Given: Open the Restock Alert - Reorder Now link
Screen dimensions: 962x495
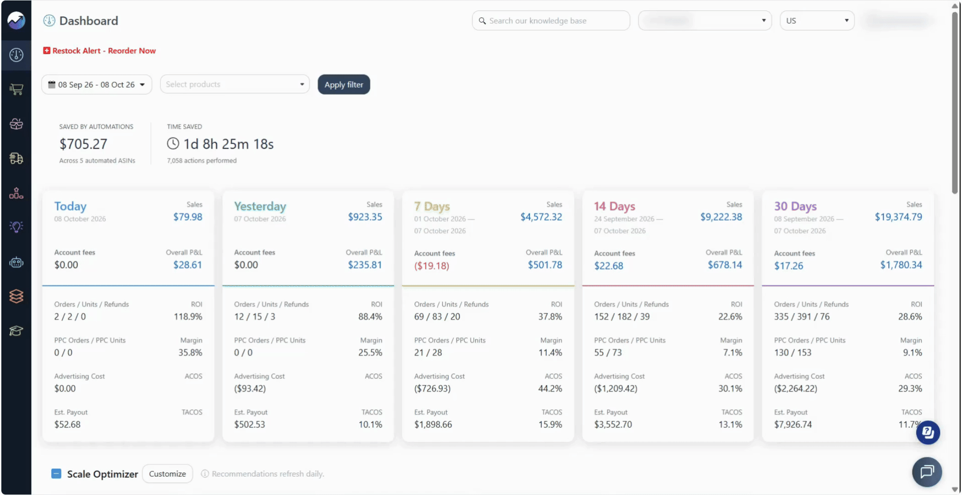Looking at the screenshot, I should 104,50.
